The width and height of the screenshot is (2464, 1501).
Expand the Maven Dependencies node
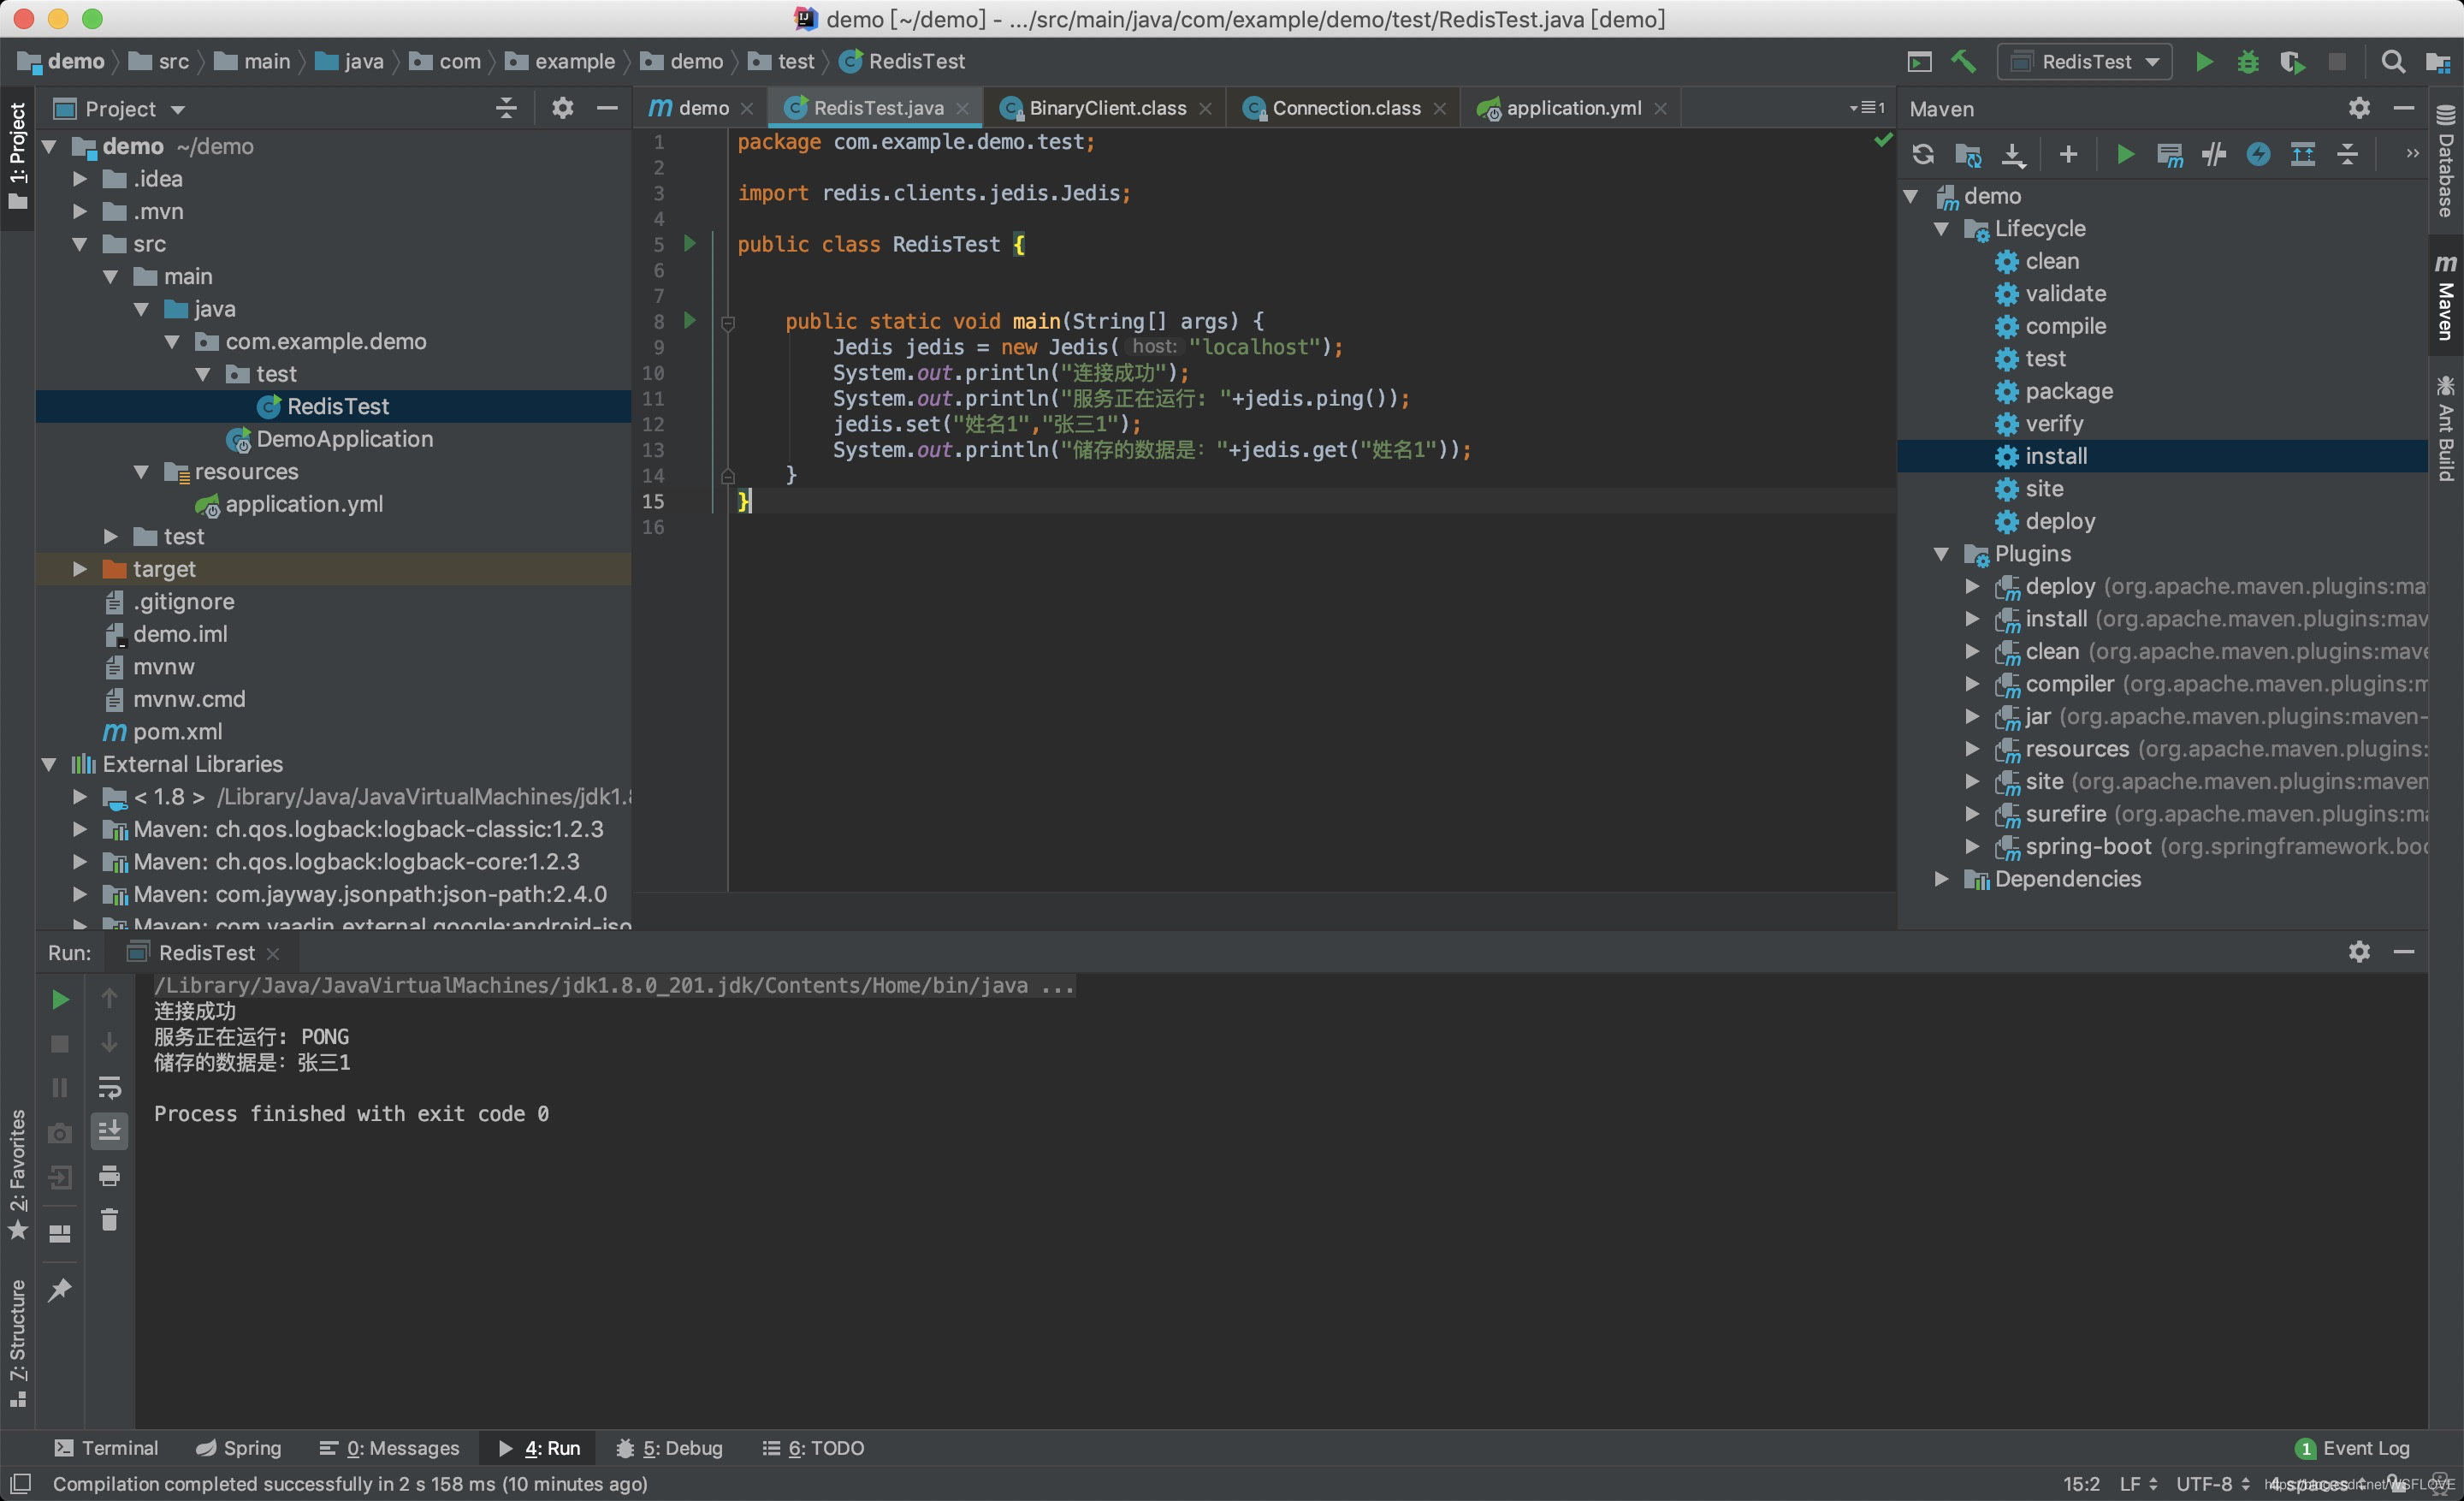click(1941, 879)
